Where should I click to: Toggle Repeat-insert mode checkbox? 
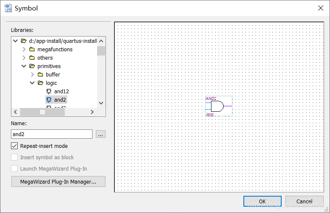[x=14, y=146]
